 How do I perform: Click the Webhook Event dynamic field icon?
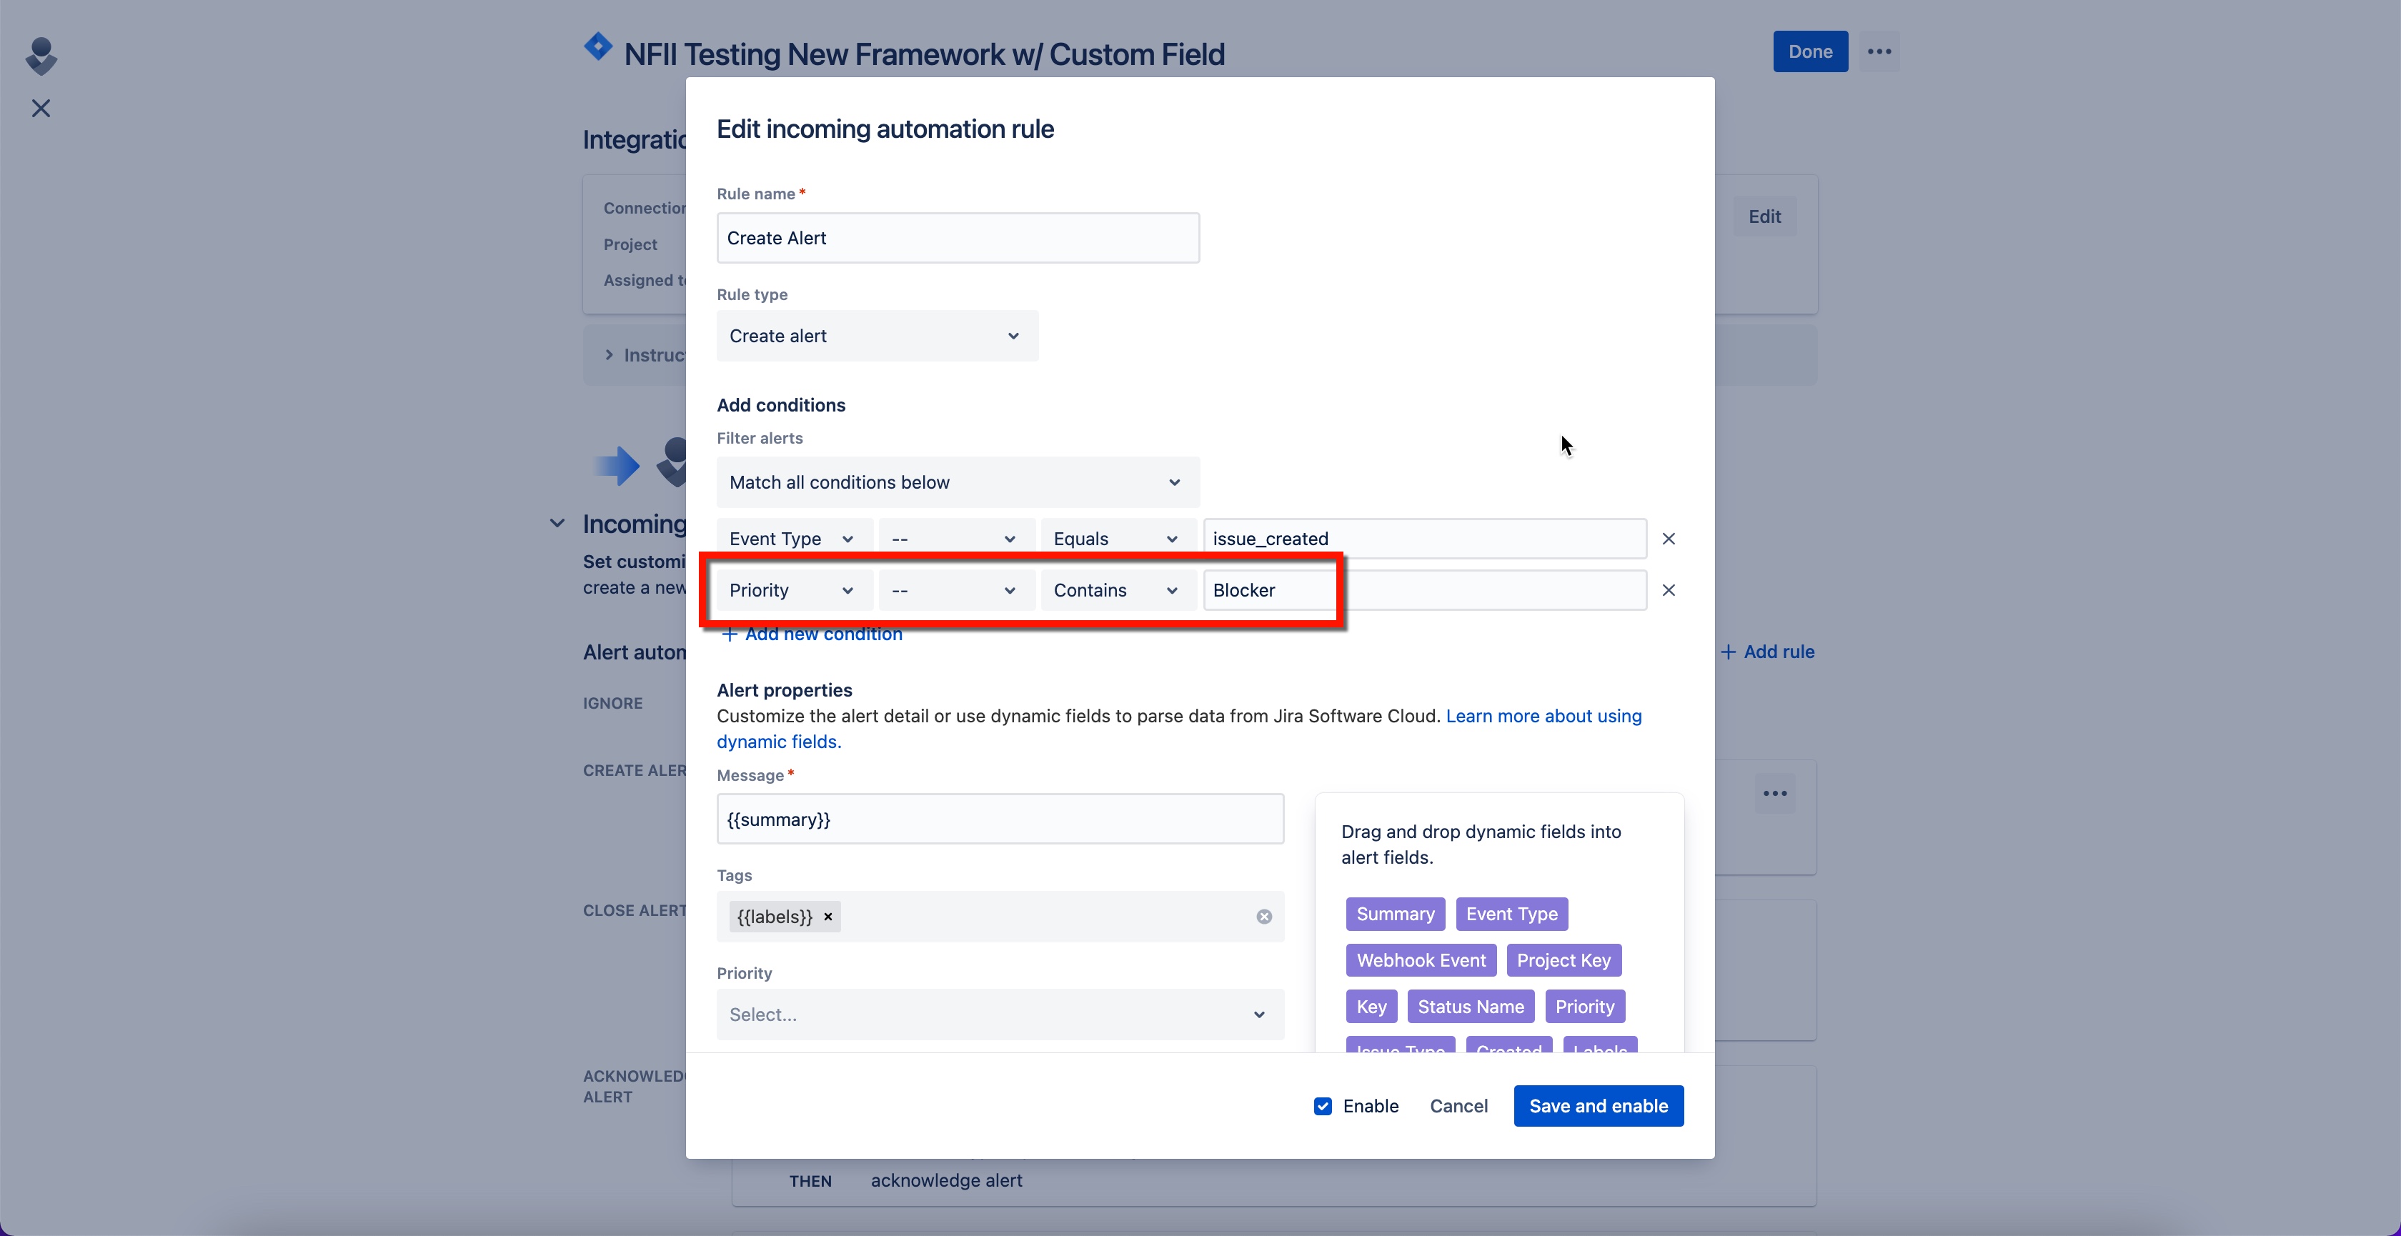1419,959
